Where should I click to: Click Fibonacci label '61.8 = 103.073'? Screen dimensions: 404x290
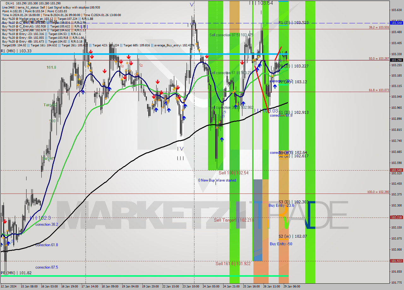[x=379, y=90]
